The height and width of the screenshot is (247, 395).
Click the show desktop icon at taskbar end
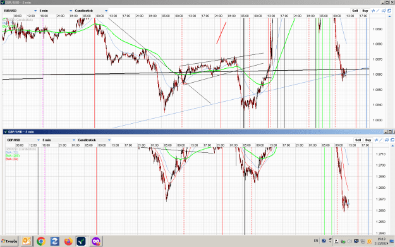pyautogui.click(x=392, y=241)
